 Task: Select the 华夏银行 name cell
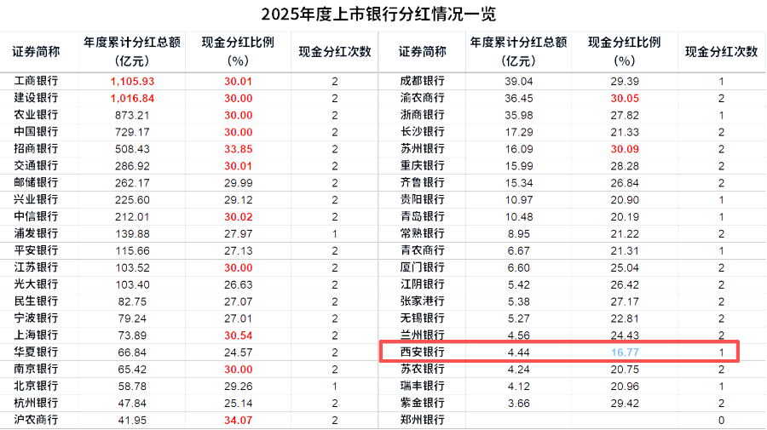tap(36, 353)
